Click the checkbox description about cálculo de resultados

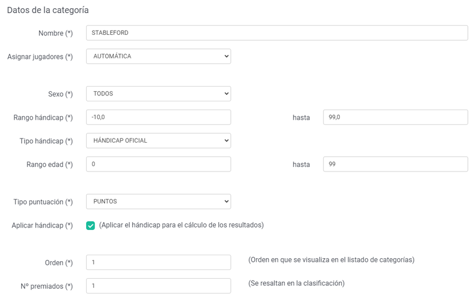[x=181, y=225]
